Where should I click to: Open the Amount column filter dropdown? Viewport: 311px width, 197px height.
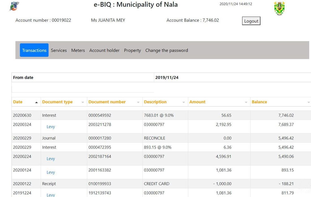coord(246,102)
